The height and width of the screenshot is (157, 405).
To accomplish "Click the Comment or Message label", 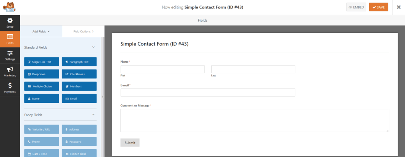I will click(135, 105).
